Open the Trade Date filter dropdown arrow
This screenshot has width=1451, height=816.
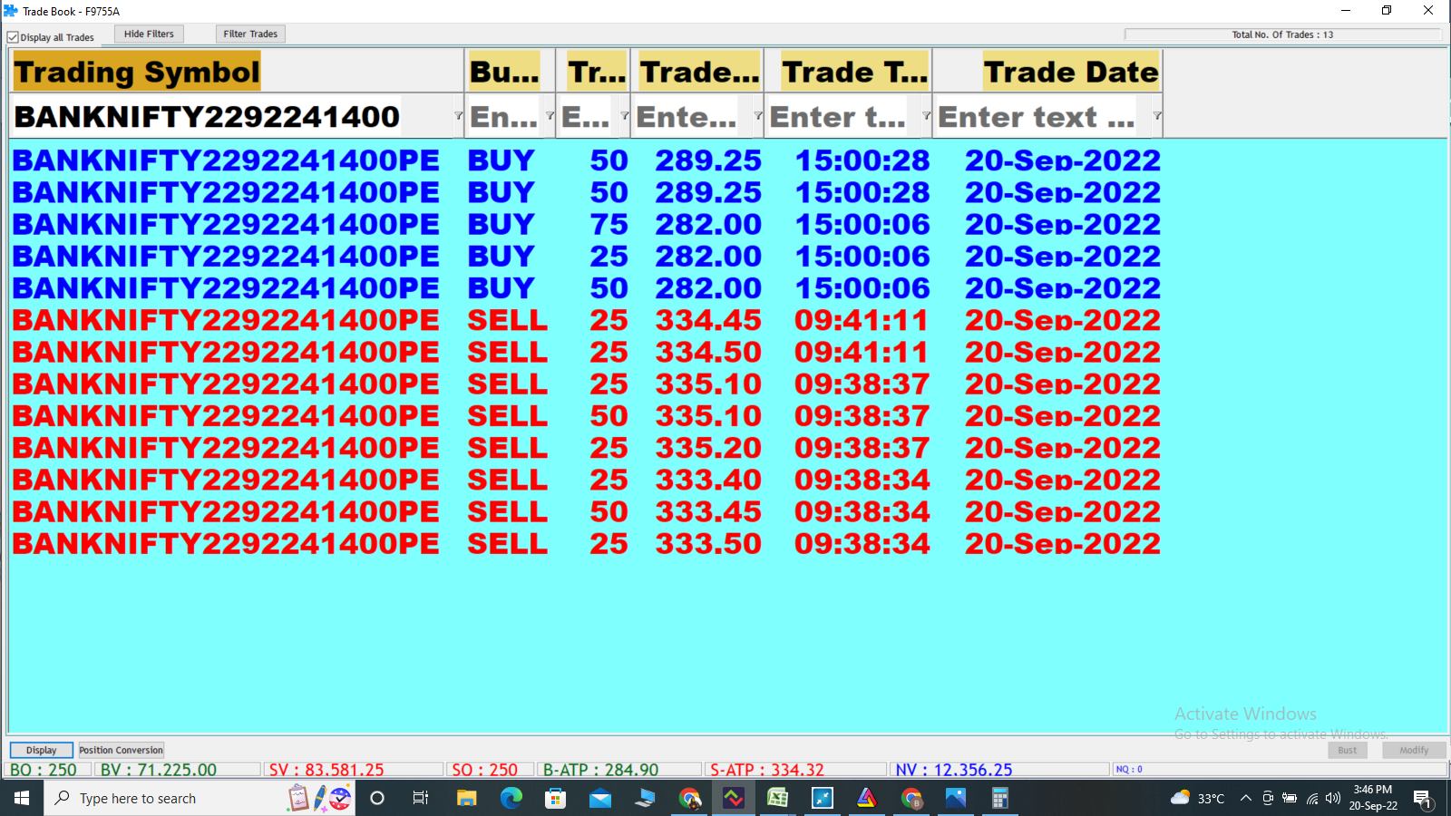coord(1157,116)
